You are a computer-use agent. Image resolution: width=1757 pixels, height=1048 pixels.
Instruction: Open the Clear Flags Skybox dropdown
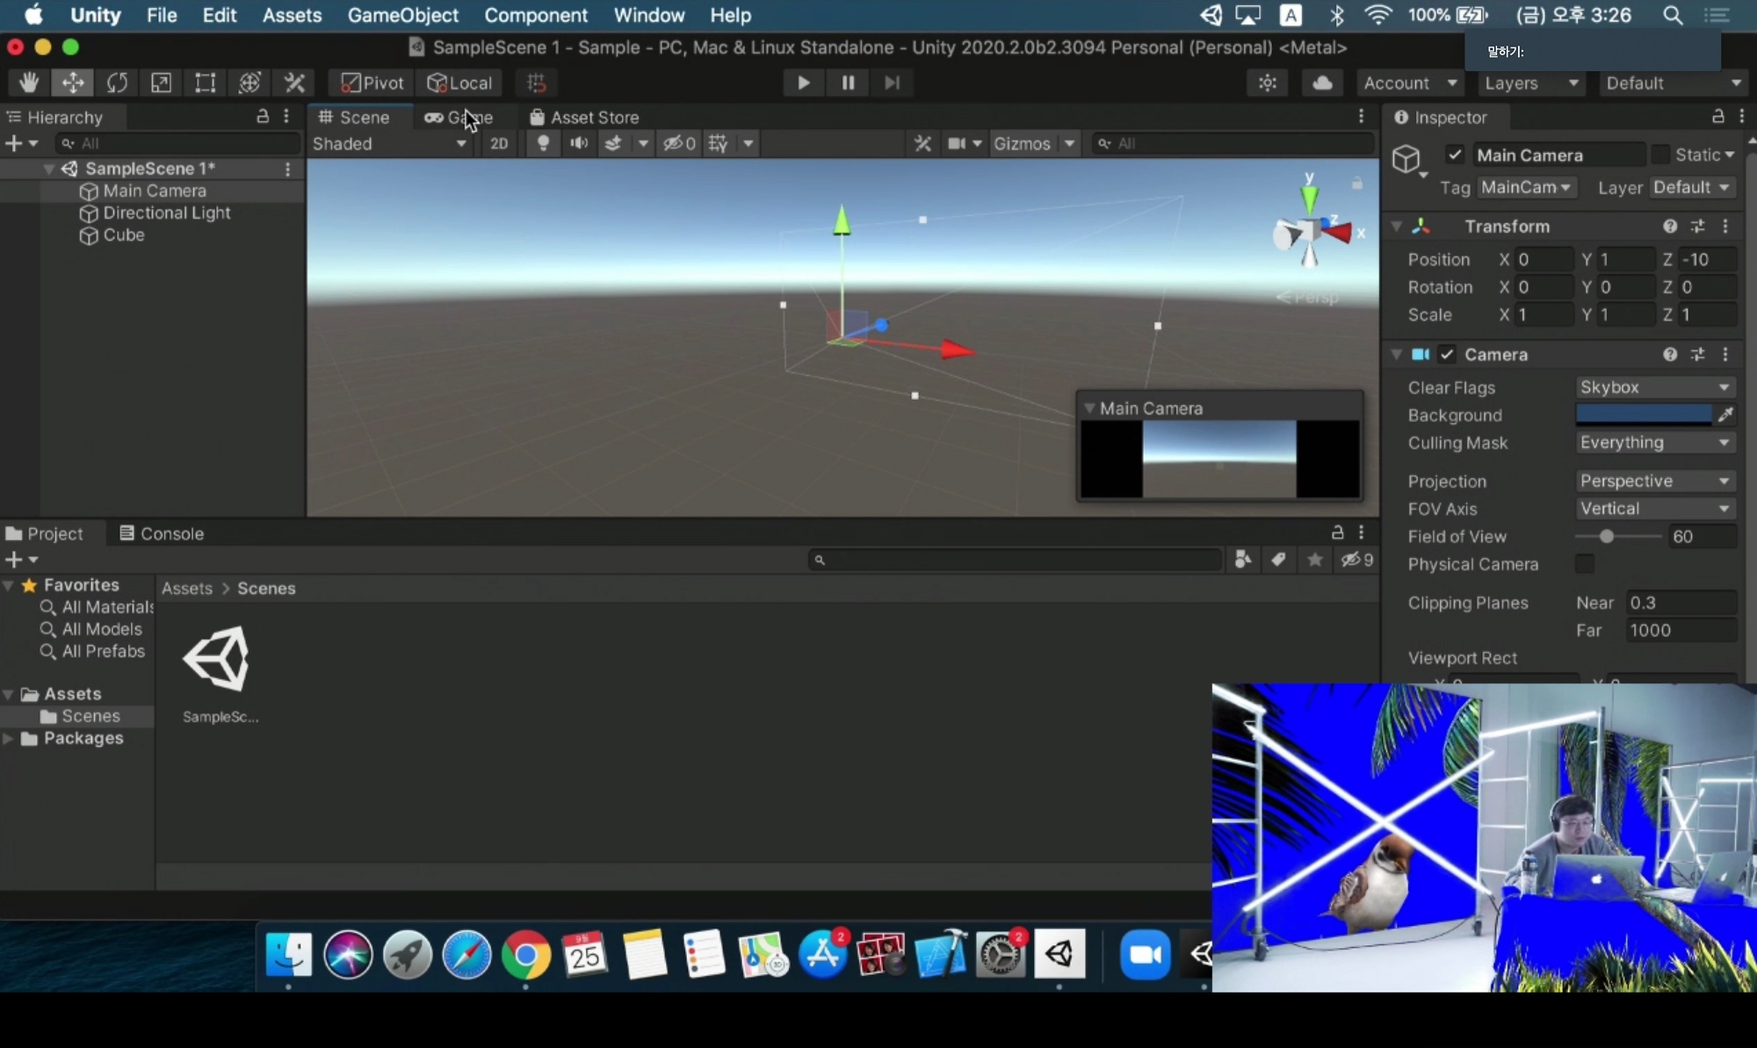(1653, 387)
